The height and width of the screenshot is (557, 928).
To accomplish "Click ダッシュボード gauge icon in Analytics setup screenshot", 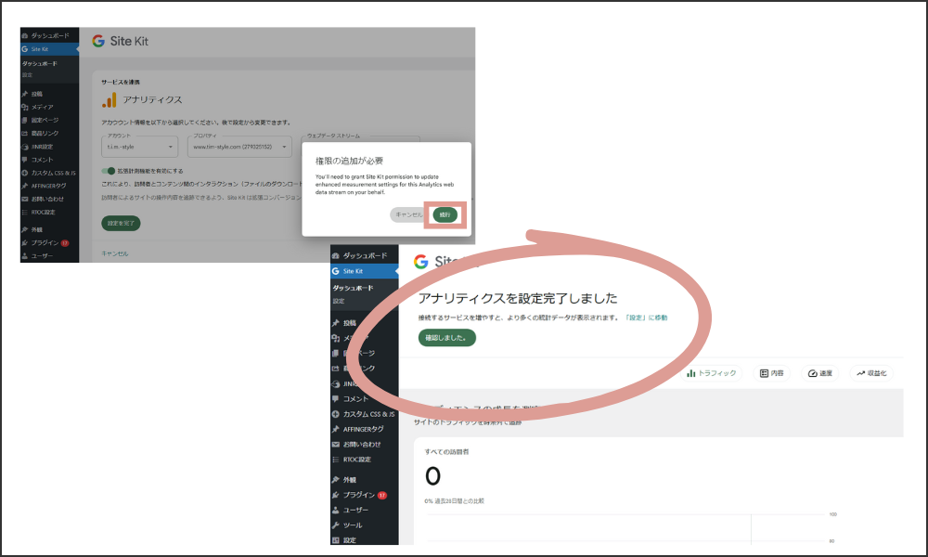I will pos(25,36).
